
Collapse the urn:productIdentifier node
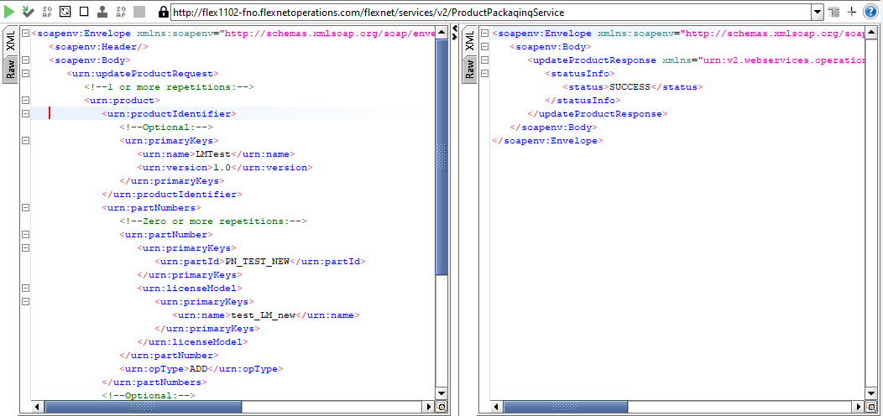pyautogui.click(x=25, y=114)
